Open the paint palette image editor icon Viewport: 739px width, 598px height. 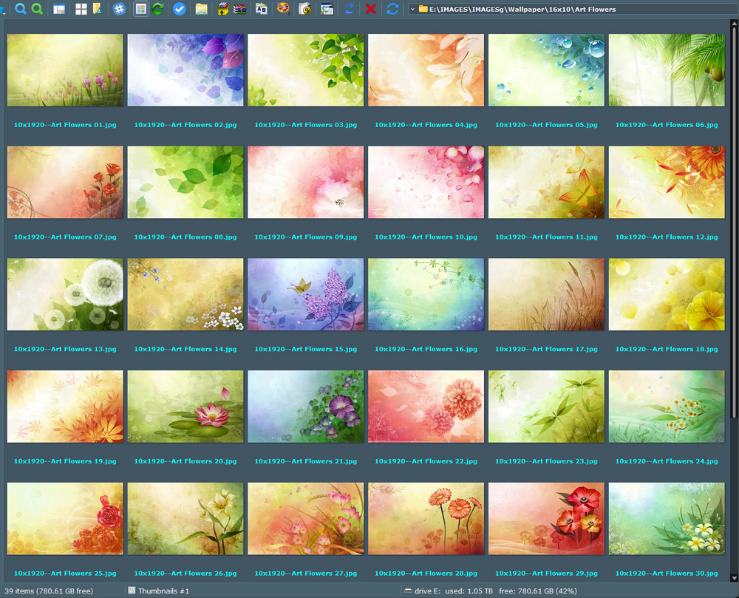pyautogui.click(x=282, y=10)
